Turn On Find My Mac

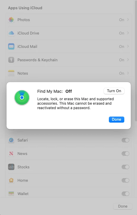click(x=114, y=91)
